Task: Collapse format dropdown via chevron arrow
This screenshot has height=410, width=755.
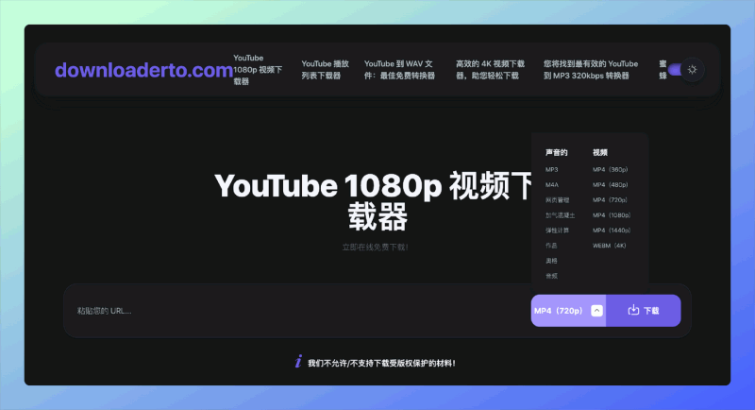Action: (x=596, y=311)
